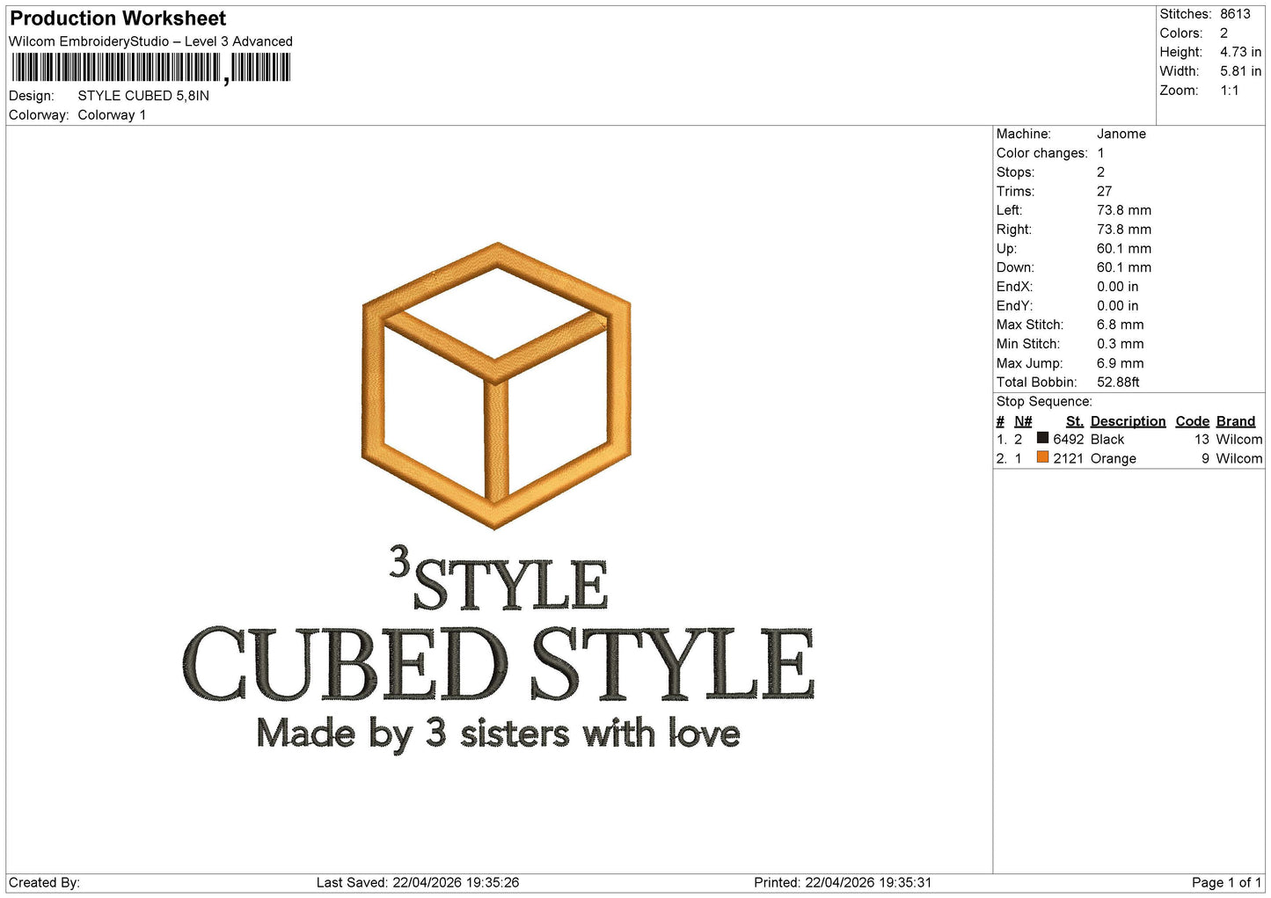Screen dimensions: 1271x898
Task: Click code 9 in the Orange row
Action: pos(1206,459)
